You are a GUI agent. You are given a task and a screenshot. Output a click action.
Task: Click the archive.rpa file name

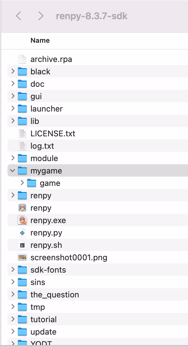pyautogui.click(x=51, y=59)
